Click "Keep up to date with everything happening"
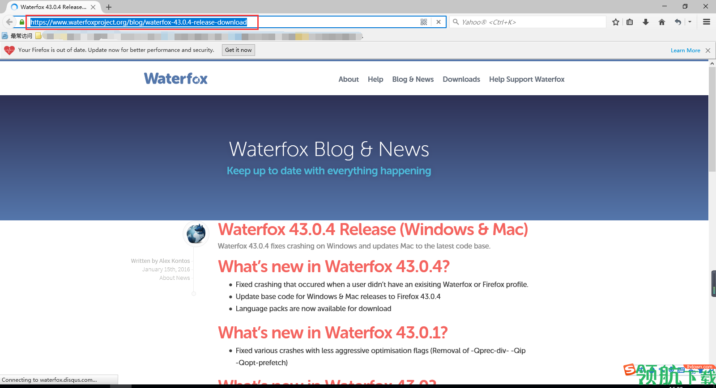 click(329, 171)
